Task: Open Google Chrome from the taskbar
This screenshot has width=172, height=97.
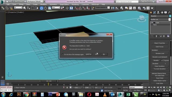Action: [27, 94]
